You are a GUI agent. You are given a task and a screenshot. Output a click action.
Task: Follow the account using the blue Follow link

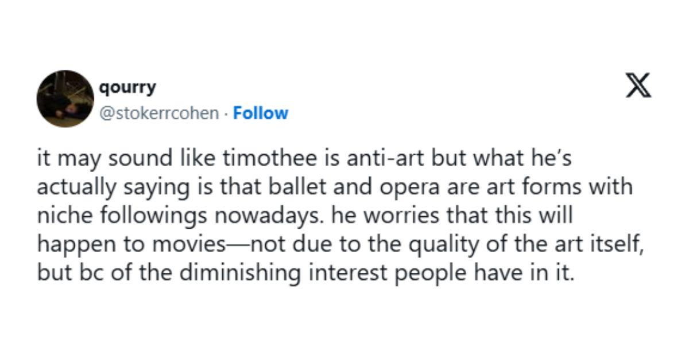click(261, 114)
